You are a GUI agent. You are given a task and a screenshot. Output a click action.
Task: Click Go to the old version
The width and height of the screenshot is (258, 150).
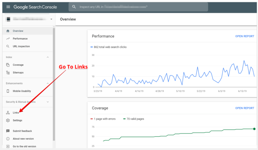tap(28, 146)
